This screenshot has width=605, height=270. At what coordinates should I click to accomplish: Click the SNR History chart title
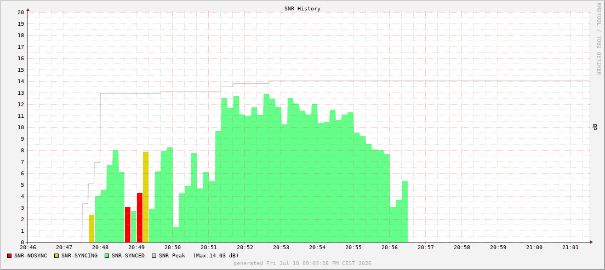302,8
